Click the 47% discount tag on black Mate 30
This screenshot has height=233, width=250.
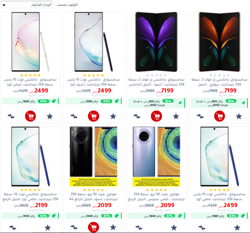pos(106,216)
